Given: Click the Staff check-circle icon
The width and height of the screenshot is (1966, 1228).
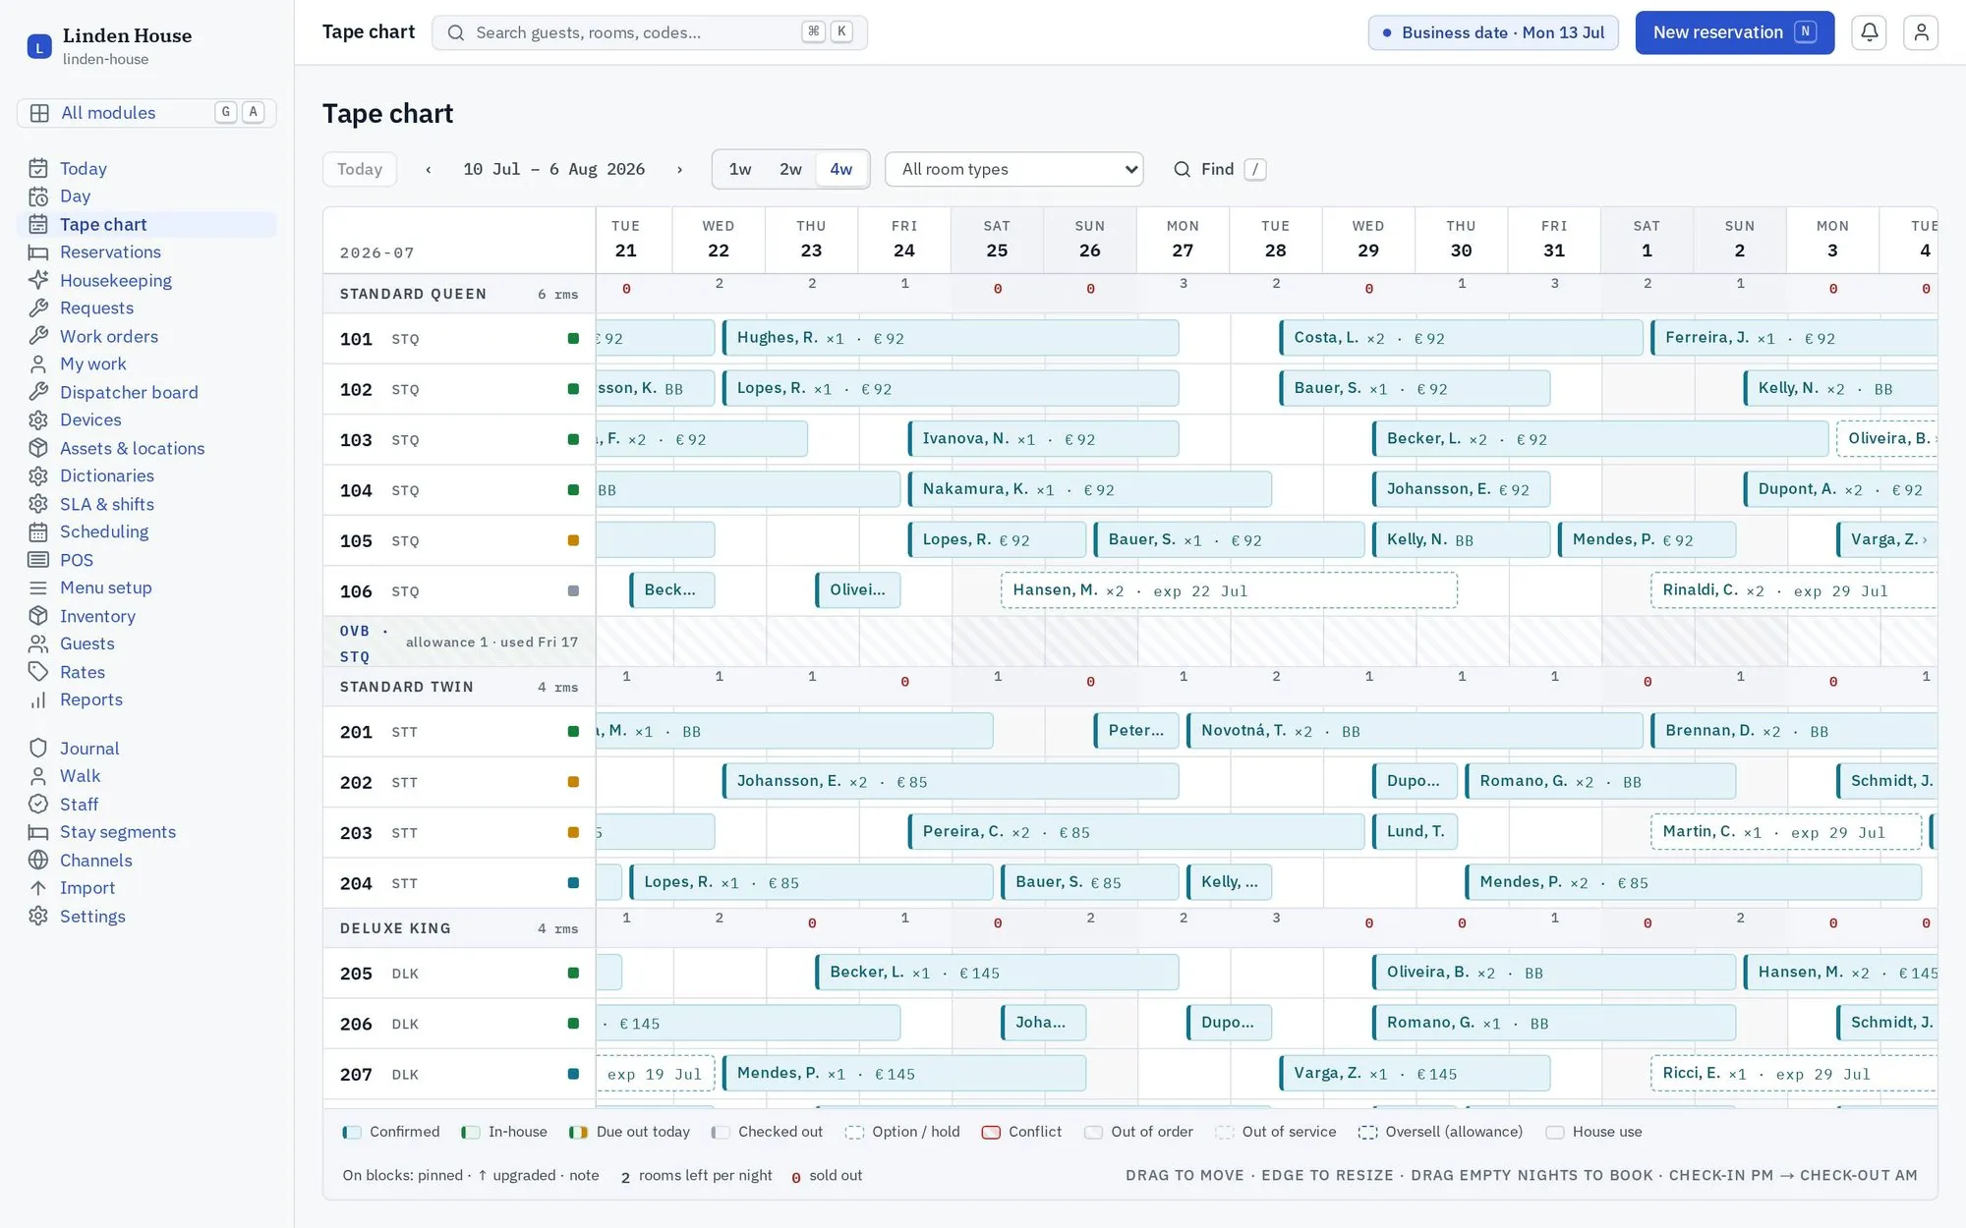Looking at the screenshot, I should (38, 805).
